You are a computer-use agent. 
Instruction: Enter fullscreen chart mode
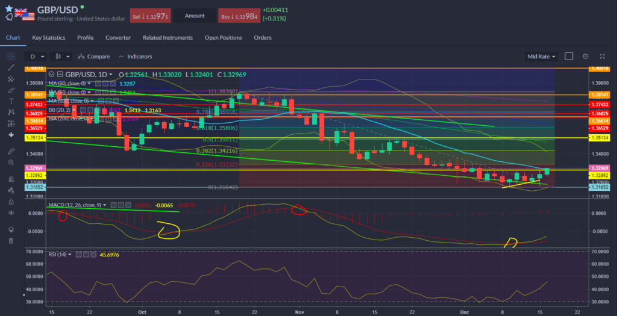pyautogui.click(x=602, y=56)
